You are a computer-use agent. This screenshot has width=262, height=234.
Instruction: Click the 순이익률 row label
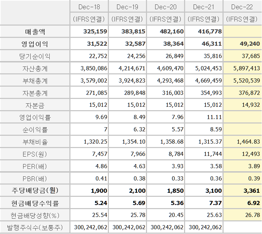pyautogui.click(x=35, y=130)
